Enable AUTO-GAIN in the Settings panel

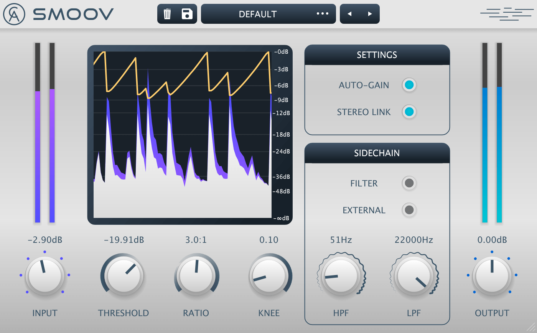(x=409, y=85)
